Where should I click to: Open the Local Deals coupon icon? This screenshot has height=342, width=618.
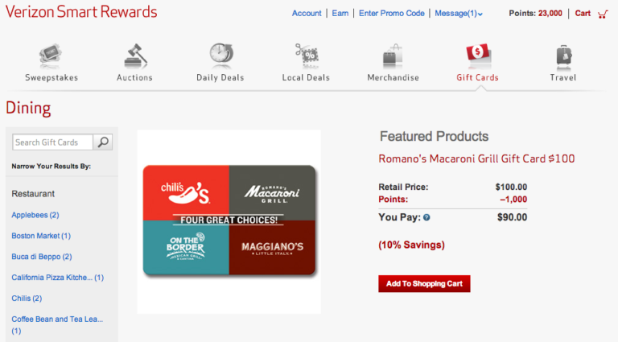307,55
